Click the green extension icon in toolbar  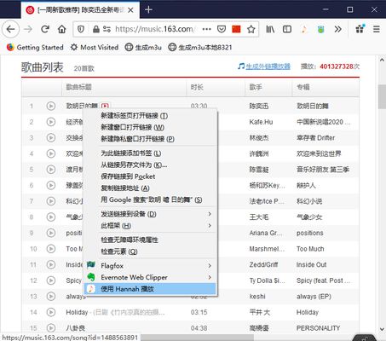pos(321,29)
